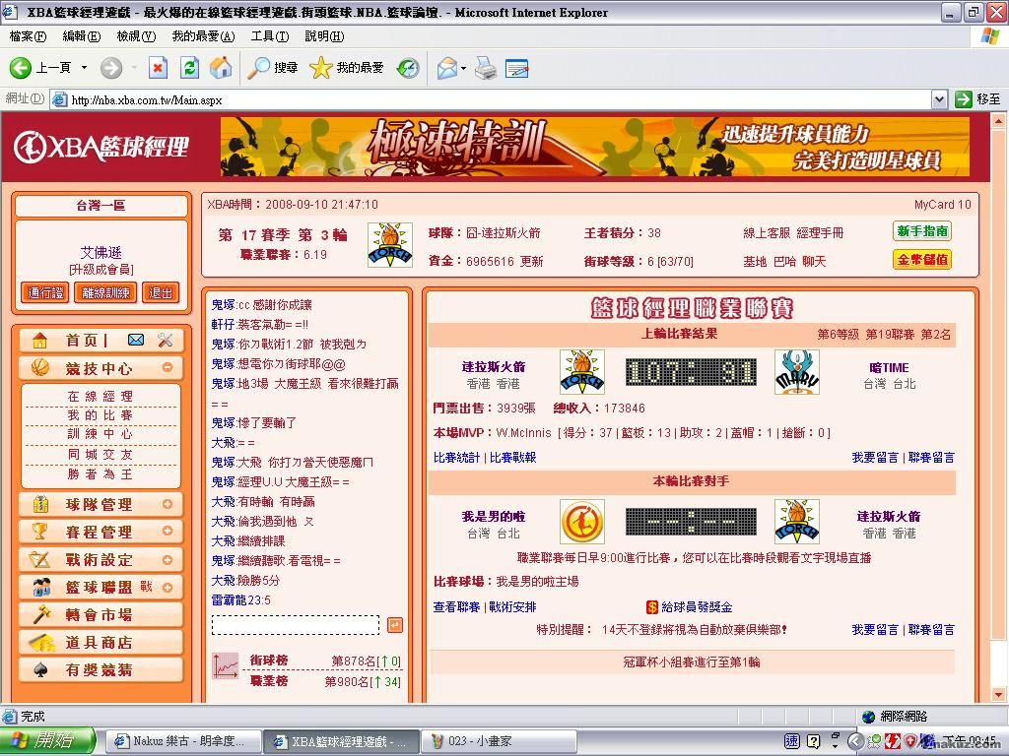Viewport: 1009px width, 756px height.
Task: Click the page vertical scrollbar down arrow
Action: [x=998, y=694]
